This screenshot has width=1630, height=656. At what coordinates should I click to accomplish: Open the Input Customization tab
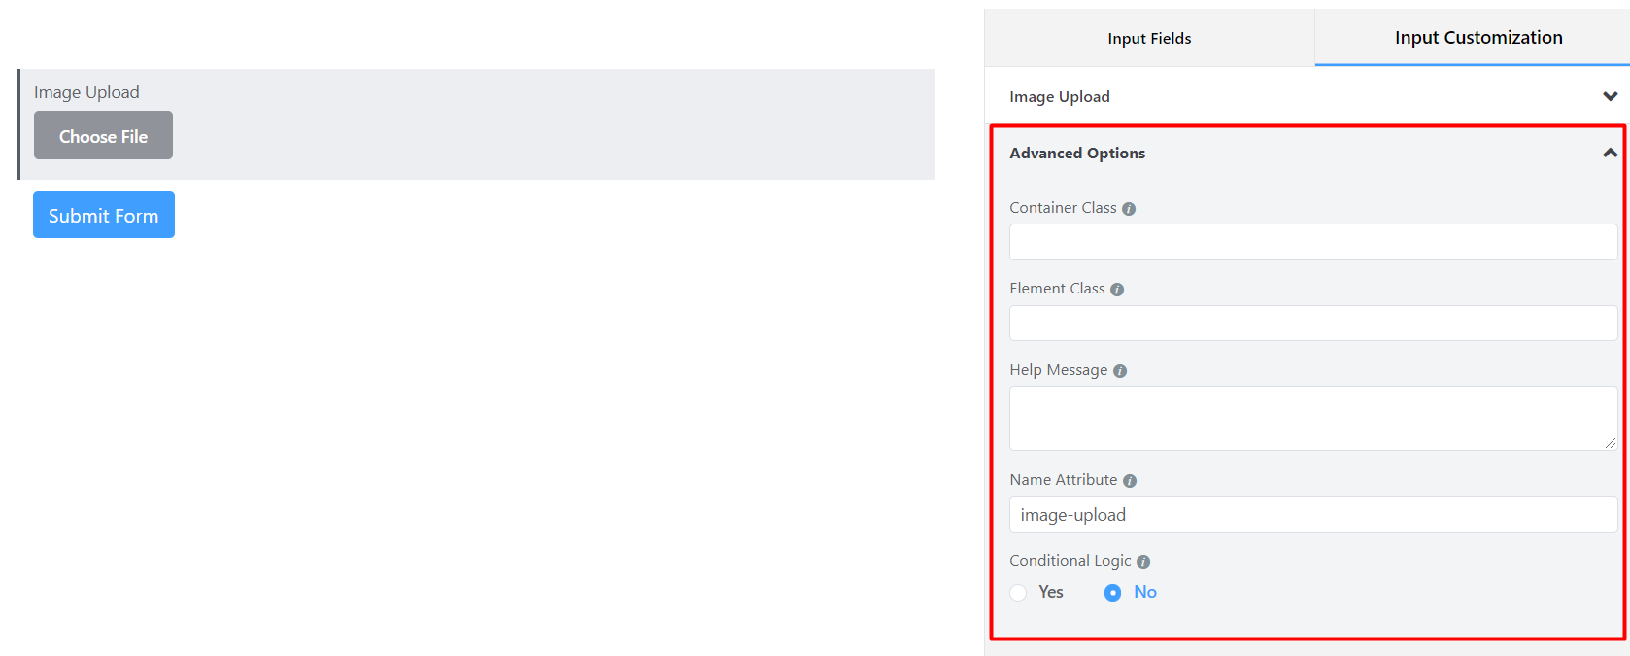point(1477,38)
